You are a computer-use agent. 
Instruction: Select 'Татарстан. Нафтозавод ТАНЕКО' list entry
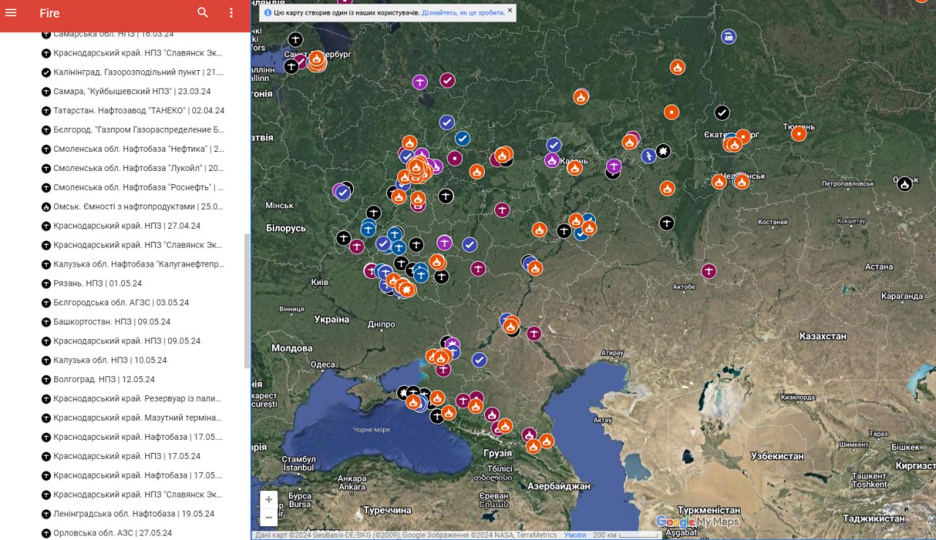click(138, 111)
